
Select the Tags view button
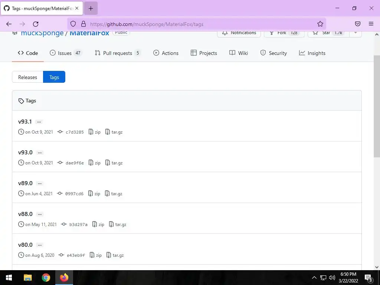click(54, 77)
